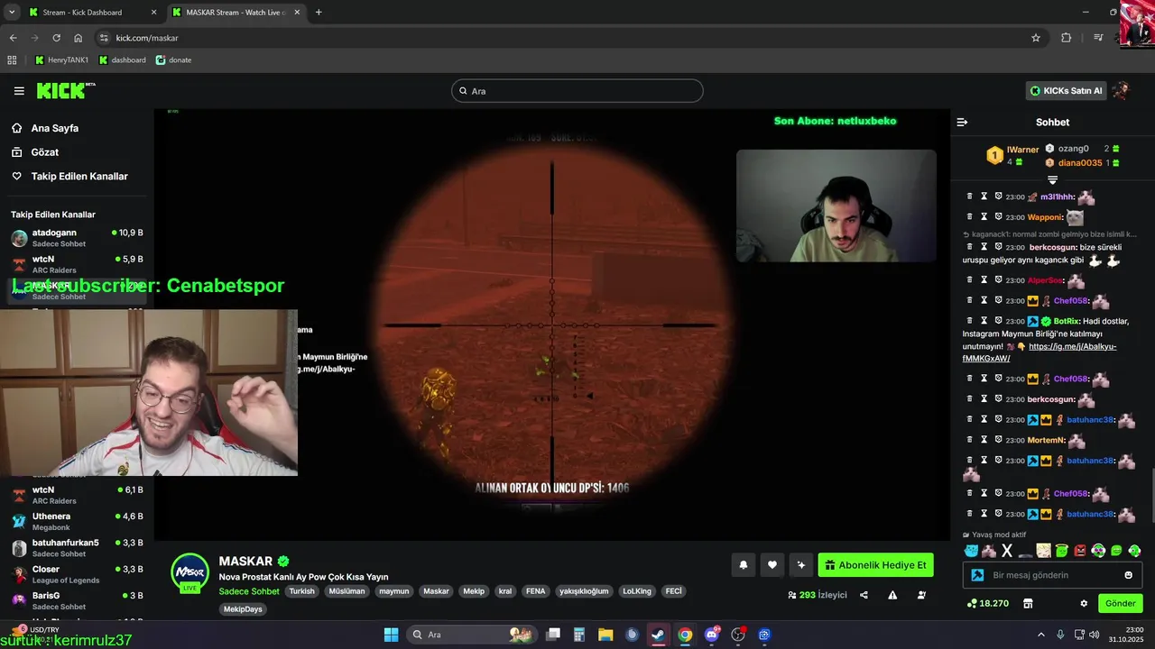Collapse the Sohbet chat panel
The width and height of the screenshot is (1155, 649).
(962, 122)
